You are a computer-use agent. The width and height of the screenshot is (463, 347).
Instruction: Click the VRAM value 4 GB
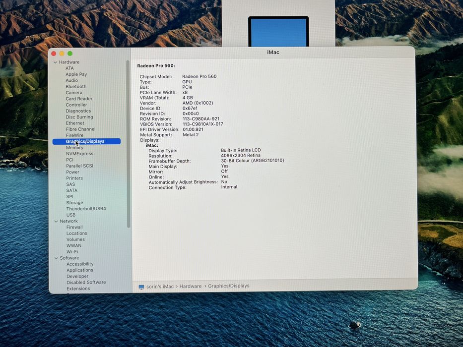coord(188,98)
